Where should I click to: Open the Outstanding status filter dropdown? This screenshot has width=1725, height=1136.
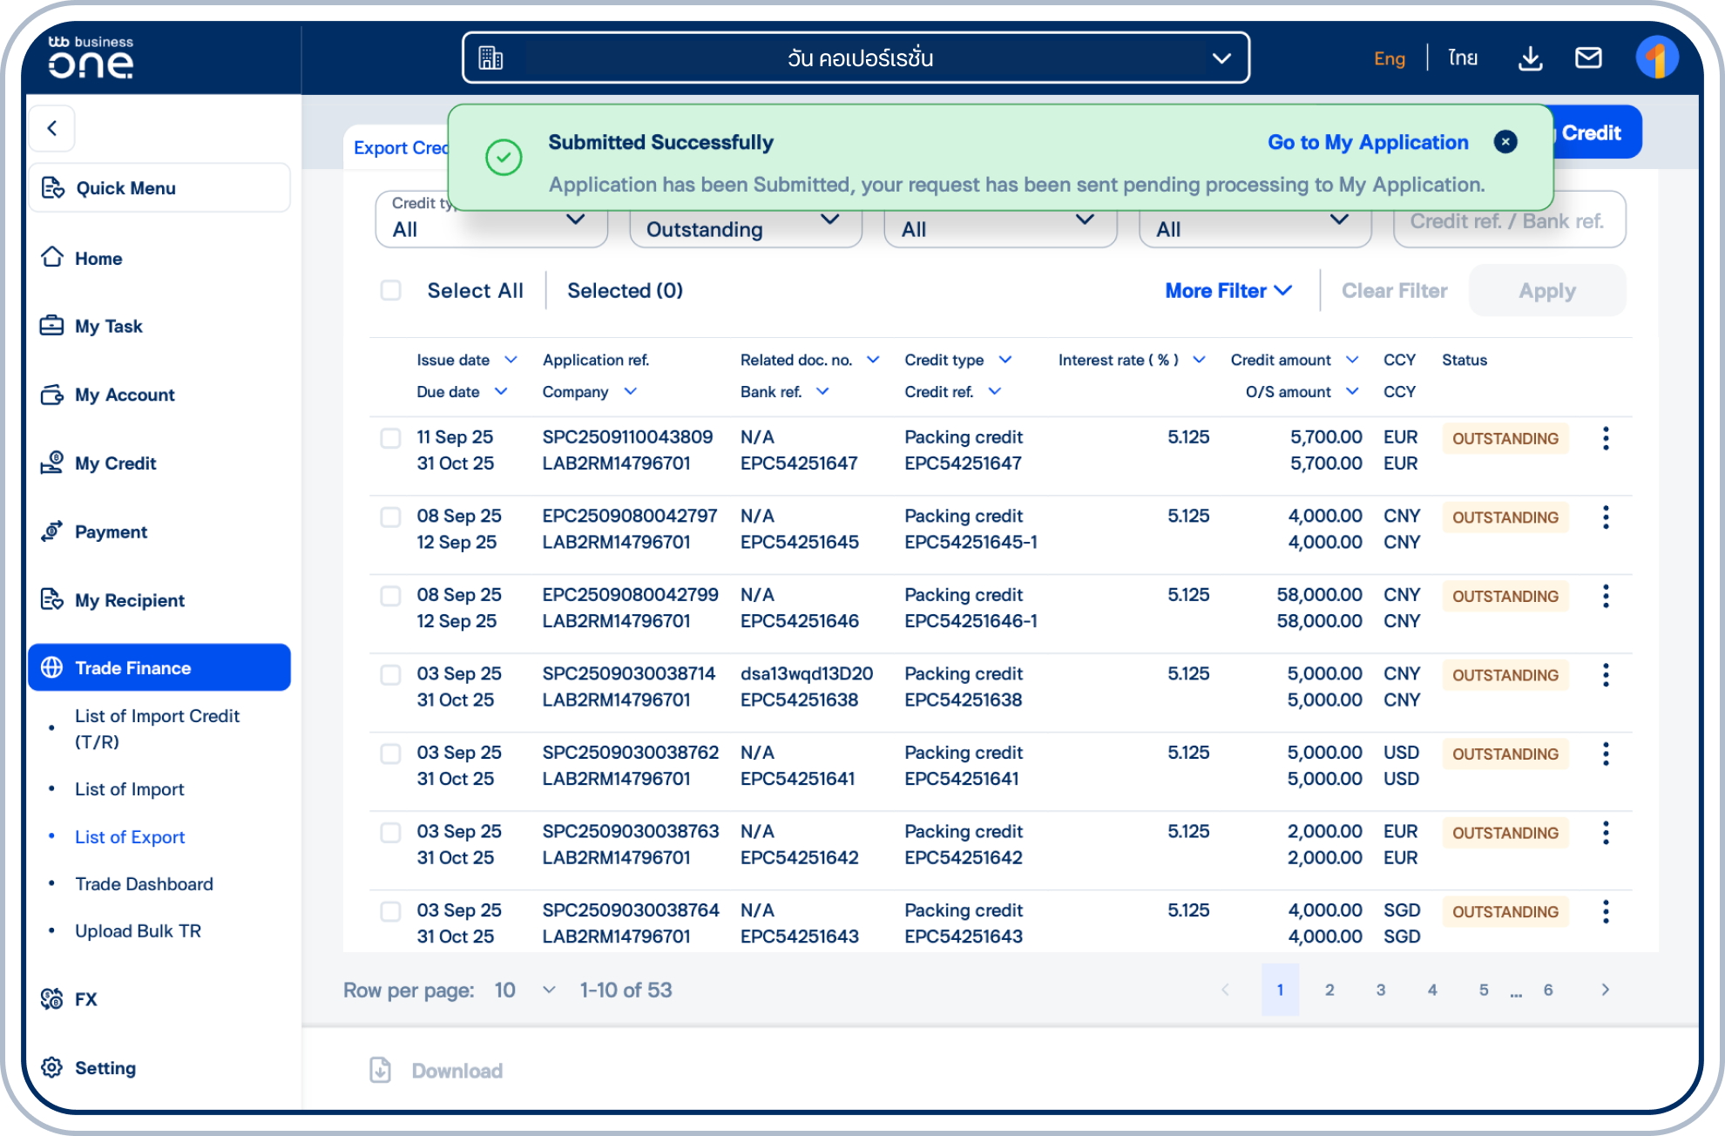[745, 229]
